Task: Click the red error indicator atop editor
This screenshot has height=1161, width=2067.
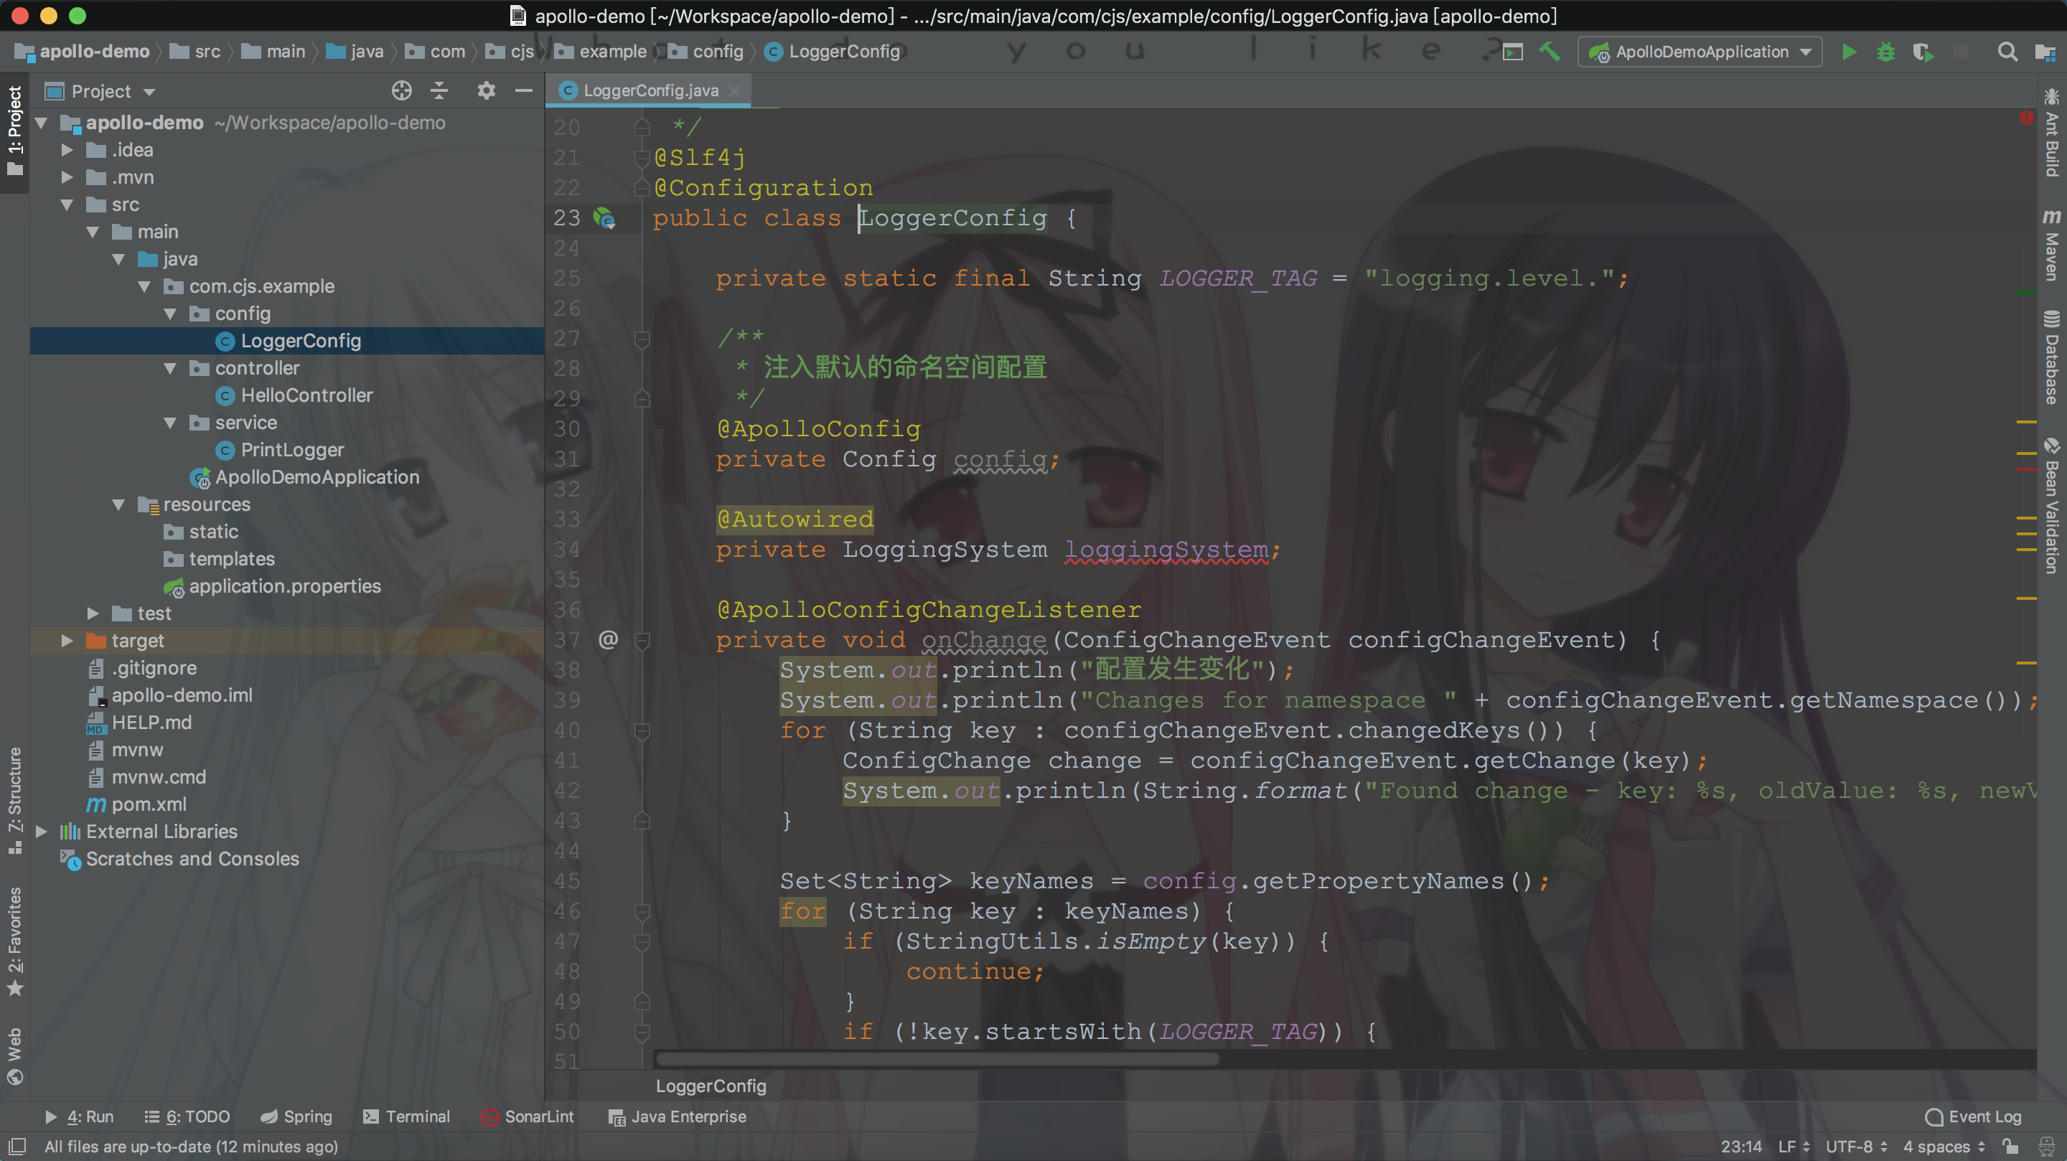Action: pyautogui.click(x=2026, y=118)
